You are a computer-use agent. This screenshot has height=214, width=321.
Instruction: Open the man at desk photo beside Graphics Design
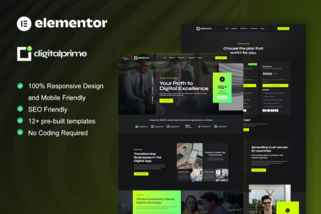(222, 175)
